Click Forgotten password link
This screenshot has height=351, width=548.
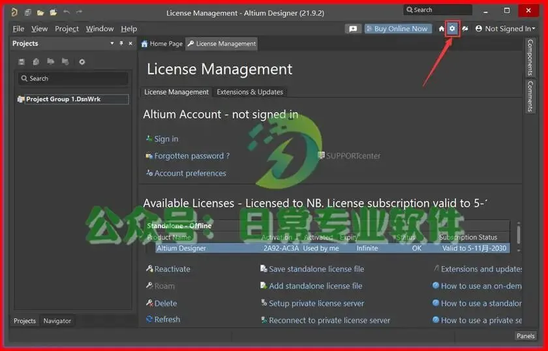click(188, 156)
